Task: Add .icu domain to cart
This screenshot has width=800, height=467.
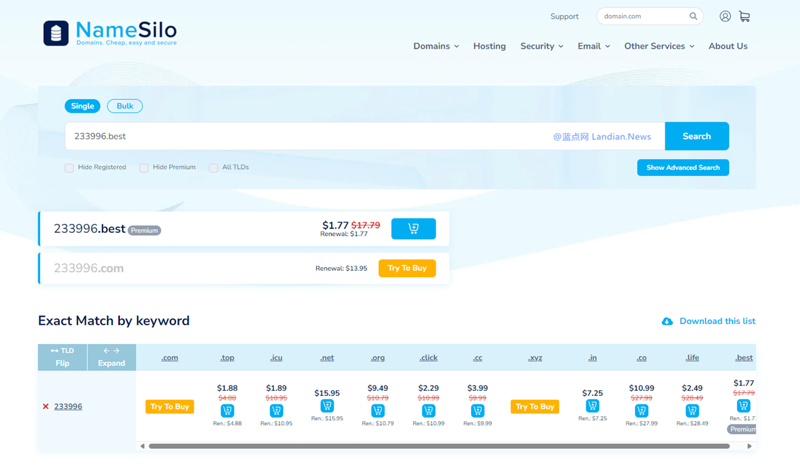Action: (276, 411)
